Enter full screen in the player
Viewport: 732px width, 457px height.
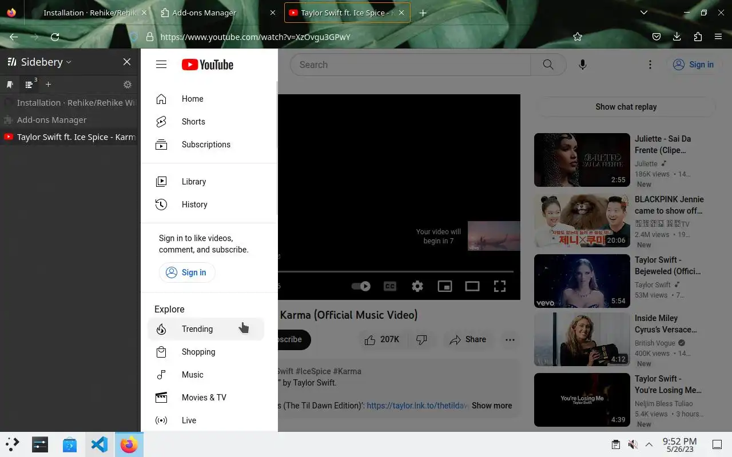click(500, 286)
